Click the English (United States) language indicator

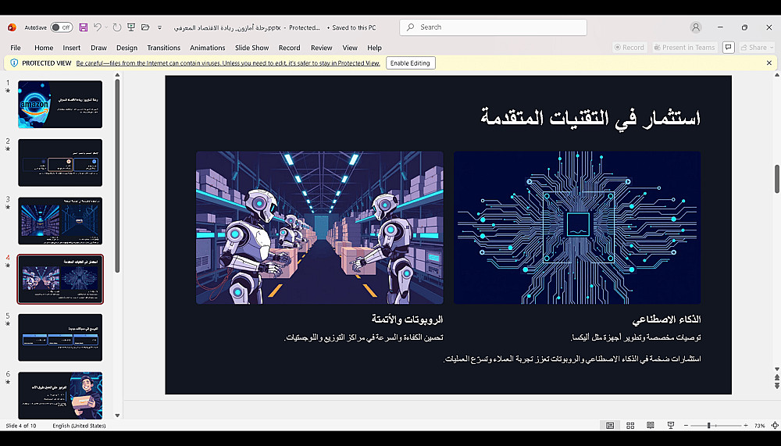pyautogui.click(x=79, y=426)
